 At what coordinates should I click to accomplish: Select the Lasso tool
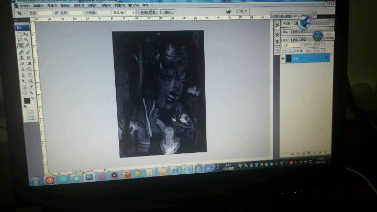pyautogui.click(x=20, y=40)
